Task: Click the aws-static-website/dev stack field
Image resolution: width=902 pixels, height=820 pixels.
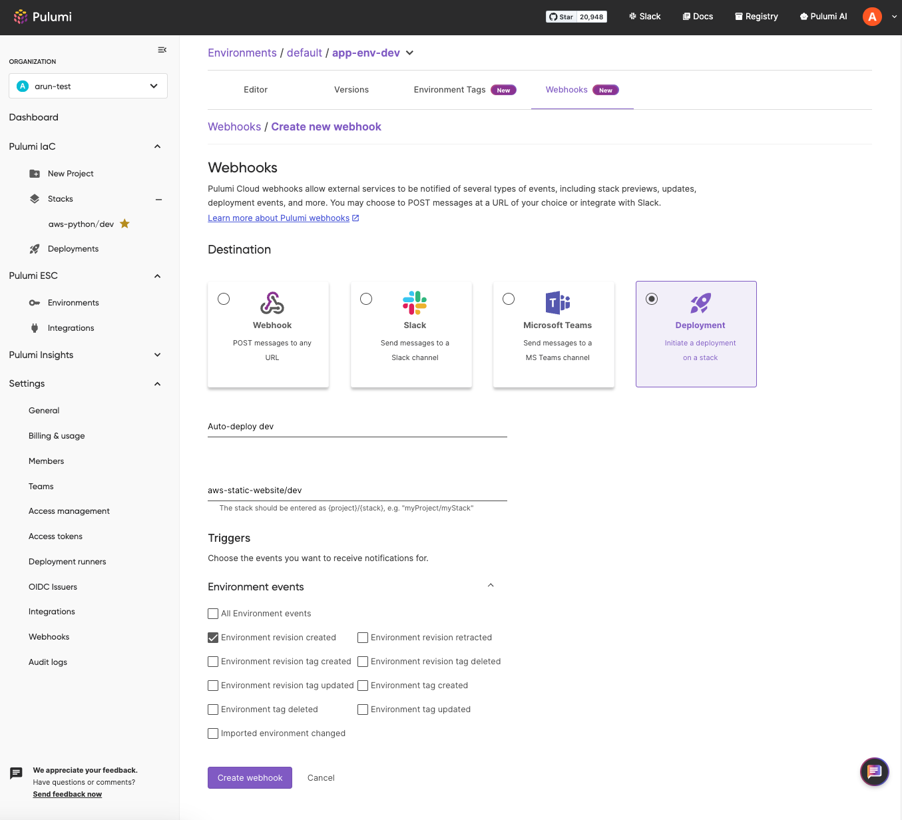Action: [x=357, y=490]
